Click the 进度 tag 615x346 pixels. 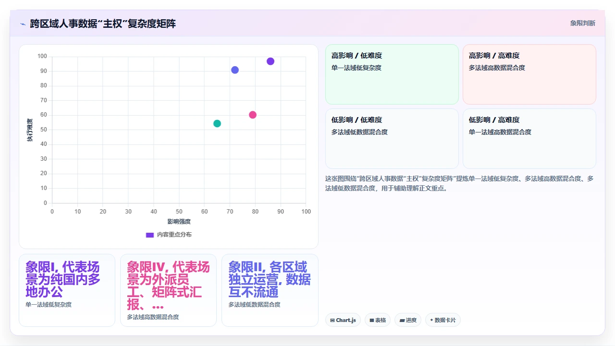408,320
